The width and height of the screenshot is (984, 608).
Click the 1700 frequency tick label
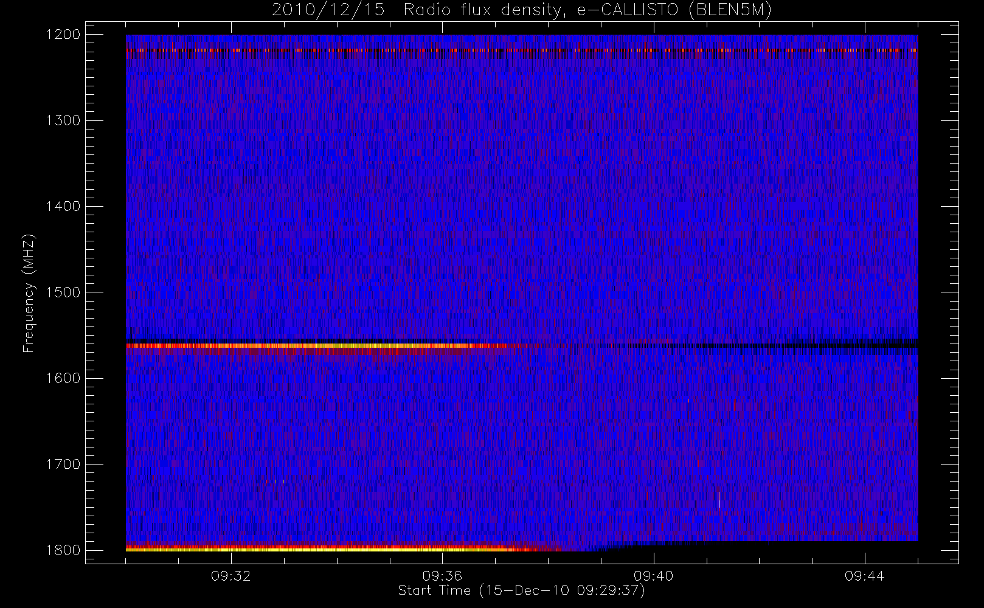(63, 465)
